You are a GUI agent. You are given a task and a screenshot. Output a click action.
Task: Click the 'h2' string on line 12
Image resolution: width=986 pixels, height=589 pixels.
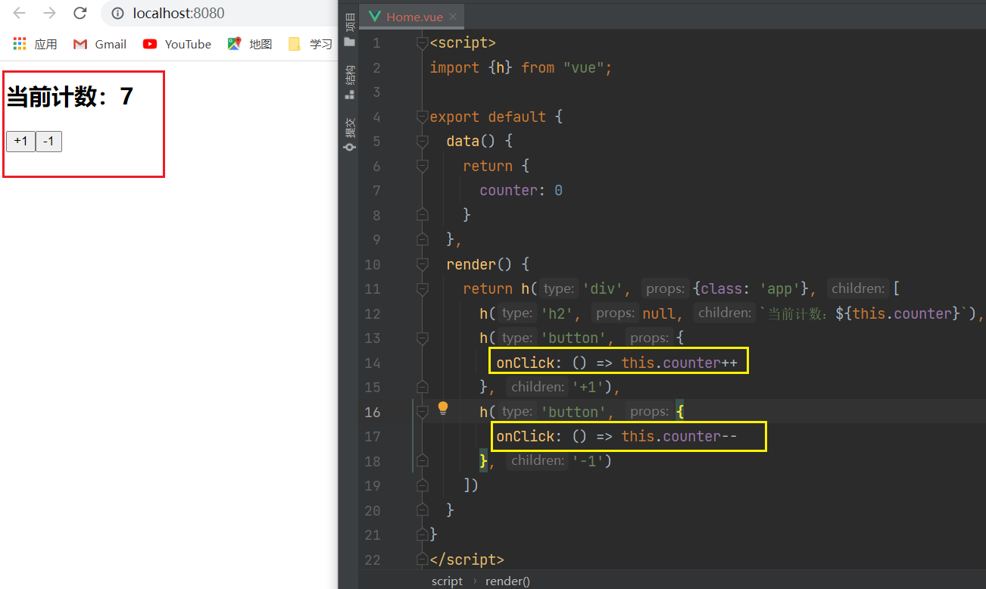555,313
